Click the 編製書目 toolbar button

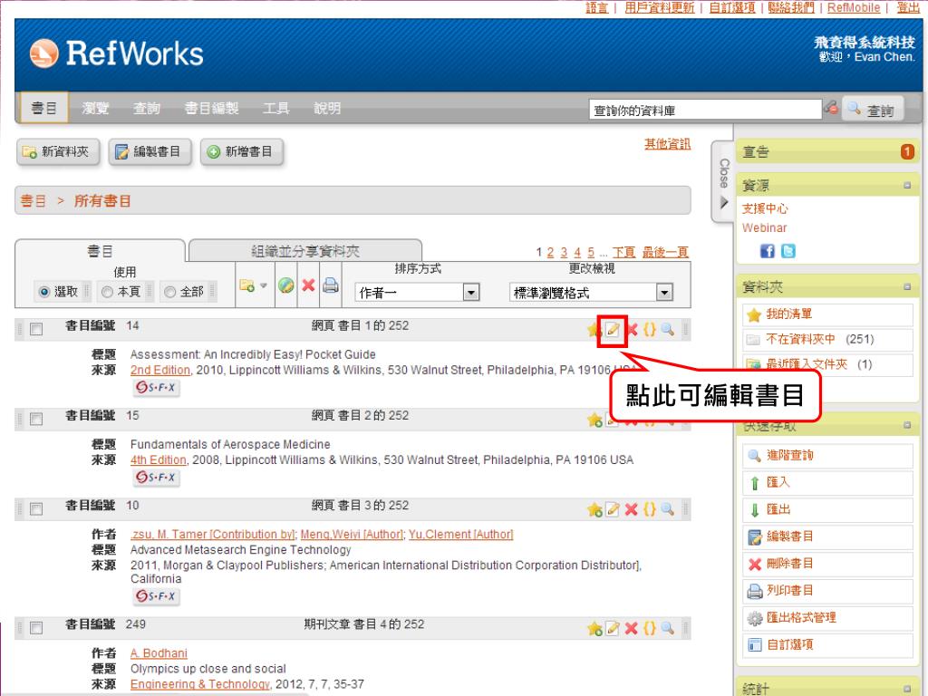pos(150,152)
